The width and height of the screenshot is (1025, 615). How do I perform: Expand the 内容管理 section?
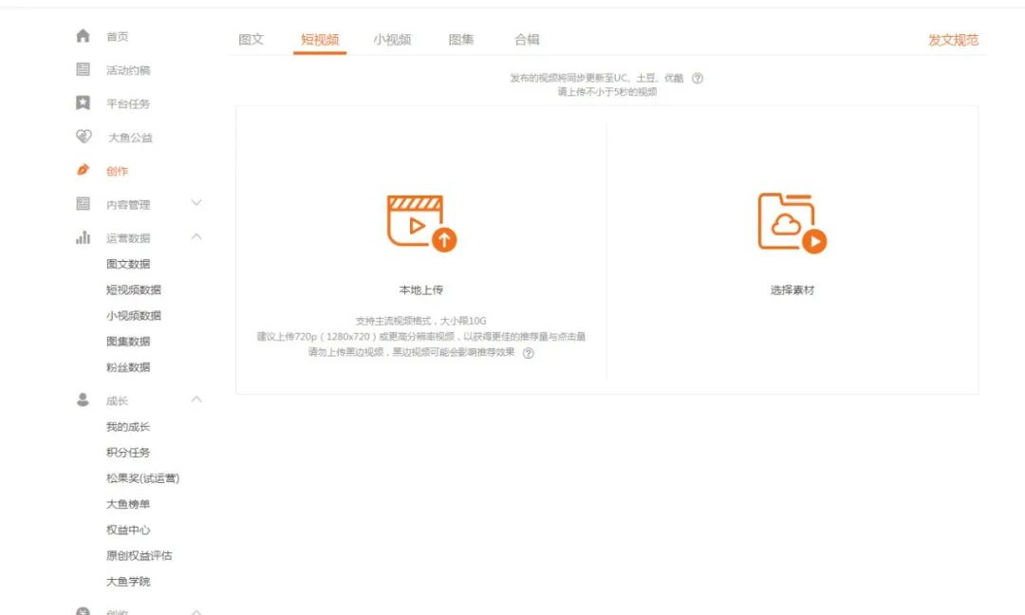[x=196, y=203]
